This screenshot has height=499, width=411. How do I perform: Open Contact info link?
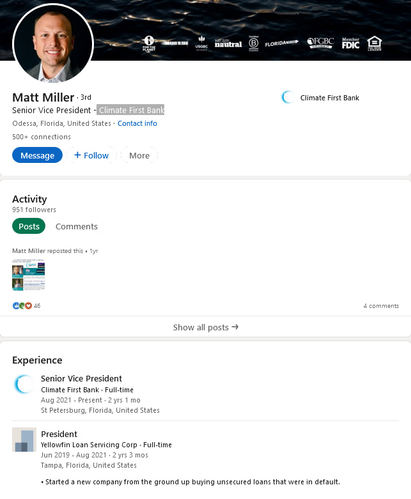click(x=137, y=123)
